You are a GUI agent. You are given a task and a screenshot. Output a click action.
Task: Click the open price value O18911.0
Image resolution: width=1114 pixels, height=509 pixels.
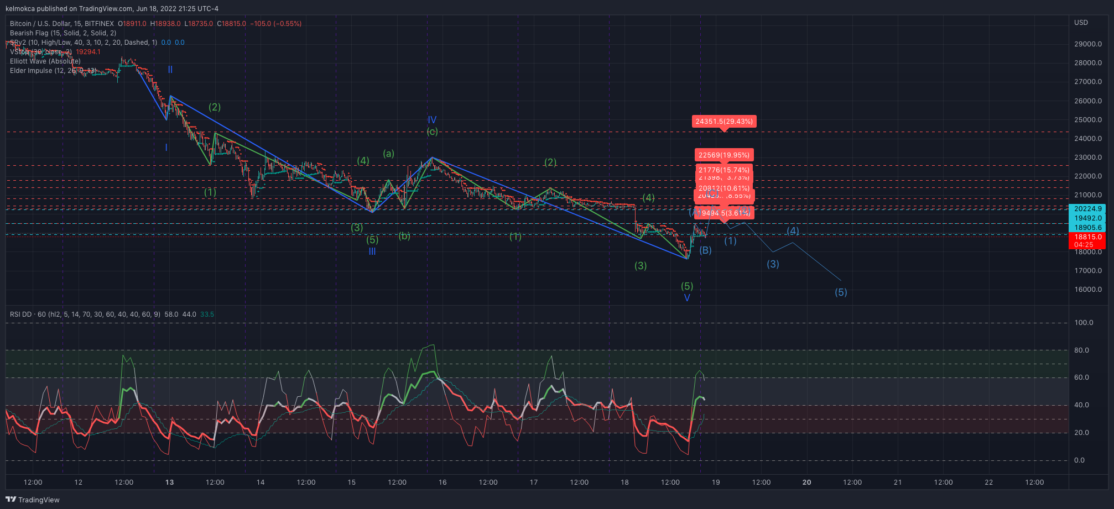pyautogui.click(x=132, y=24)
